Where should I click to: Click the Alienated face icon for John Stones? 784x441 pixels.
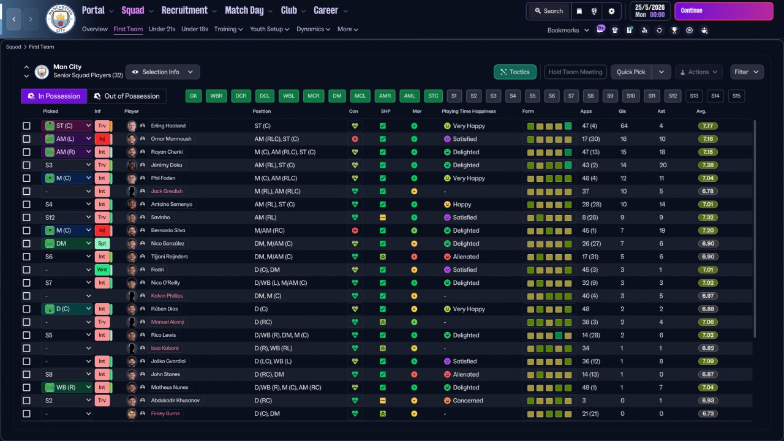click(447, 374)
